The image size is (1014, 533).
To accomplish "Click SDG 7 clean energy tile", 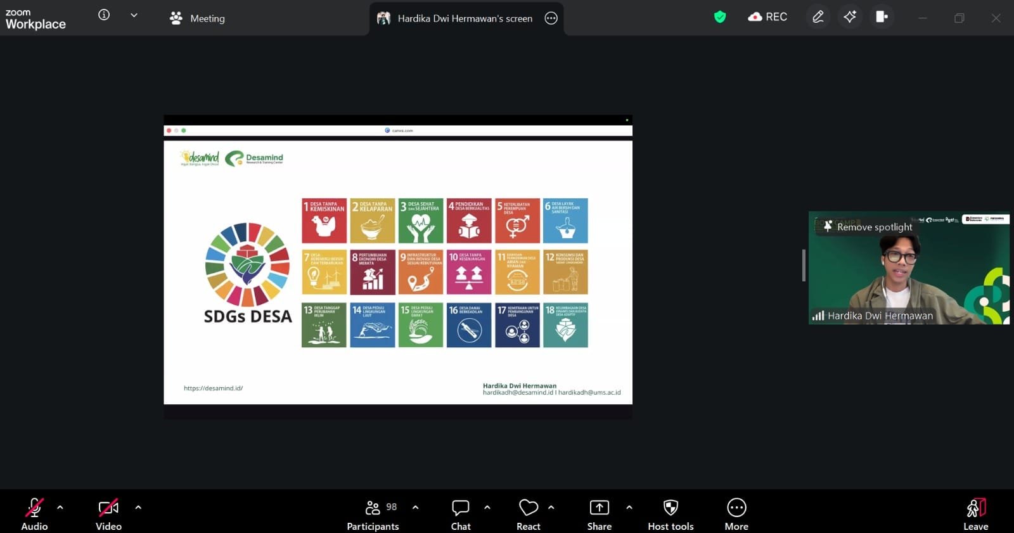I will [x=324, y=273].
